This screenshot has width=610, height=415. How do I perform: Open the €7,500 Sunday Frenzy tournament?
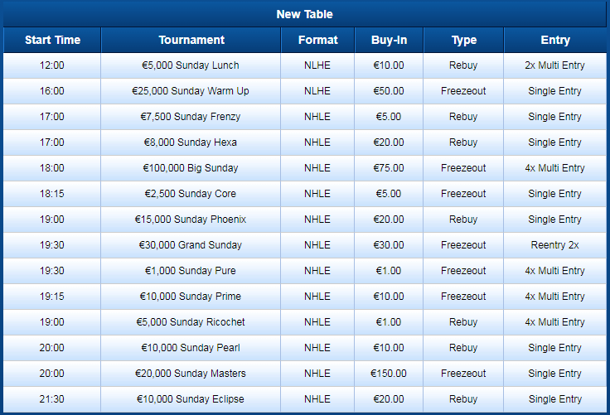point(191,117)
